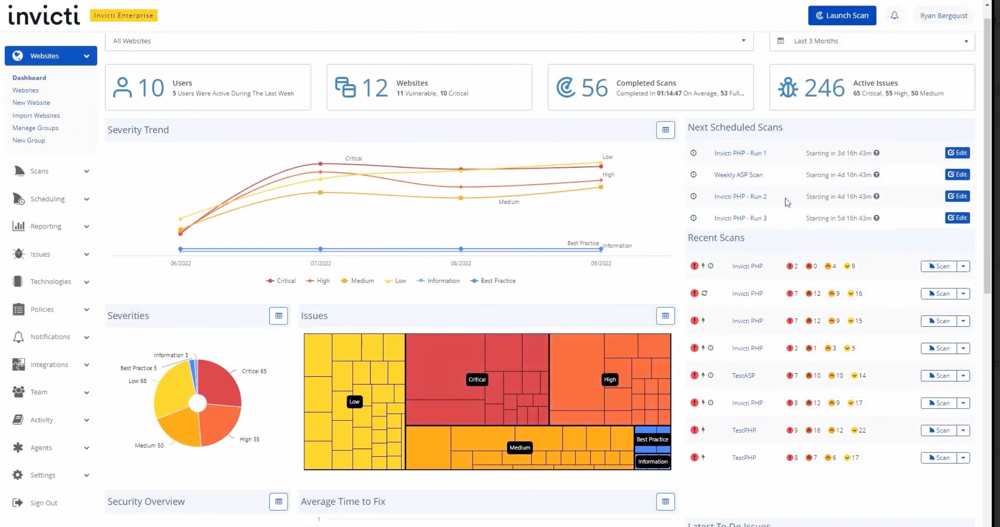Switch Security Overview to table view

279,502
